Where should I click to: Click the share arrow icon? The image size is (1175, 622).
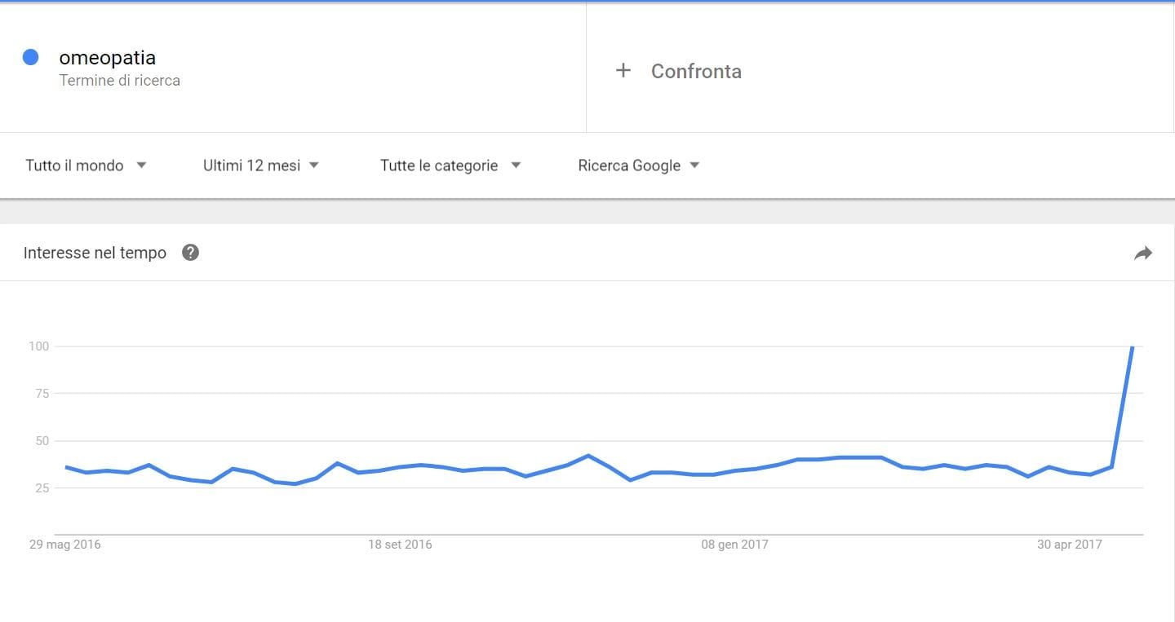[1142, 254]
